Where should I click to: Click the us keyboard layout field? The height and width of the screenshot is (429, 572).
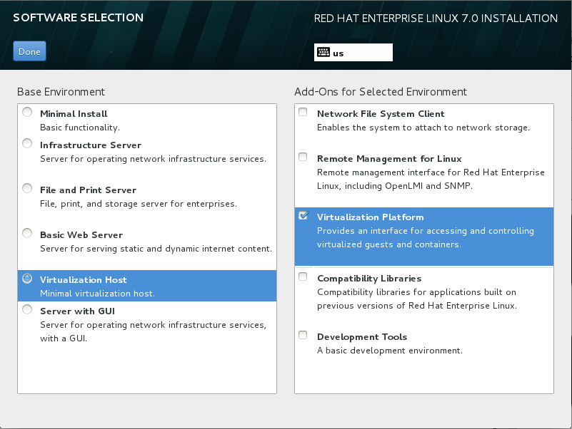[361, 52]
